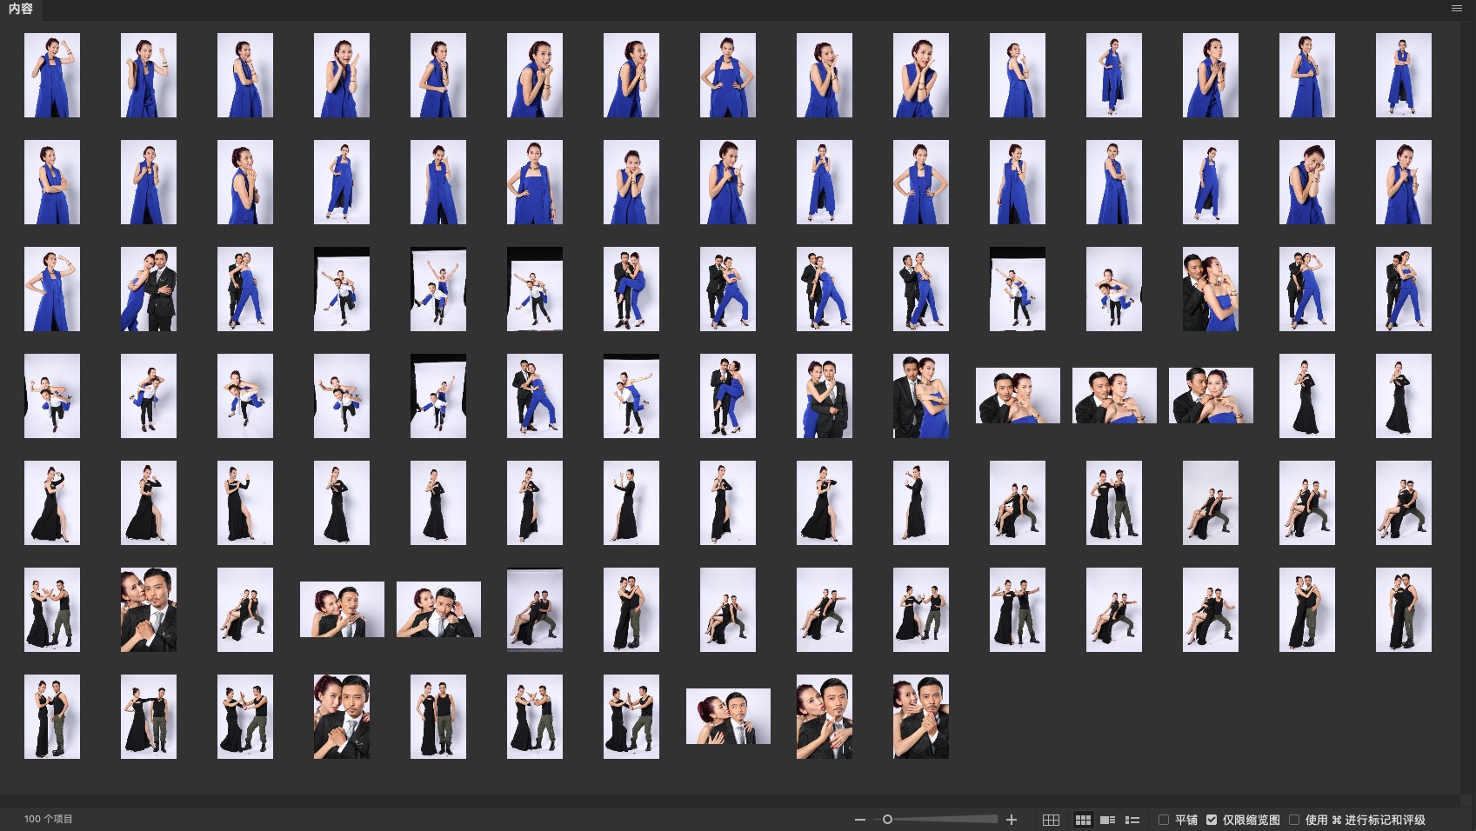
Task: Click the thumbnail size slider handle
Action: pyautogui.click(x=887, y=820)
